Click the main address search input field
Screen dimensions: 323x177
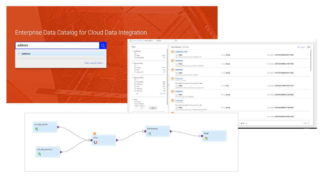[57, 46]
